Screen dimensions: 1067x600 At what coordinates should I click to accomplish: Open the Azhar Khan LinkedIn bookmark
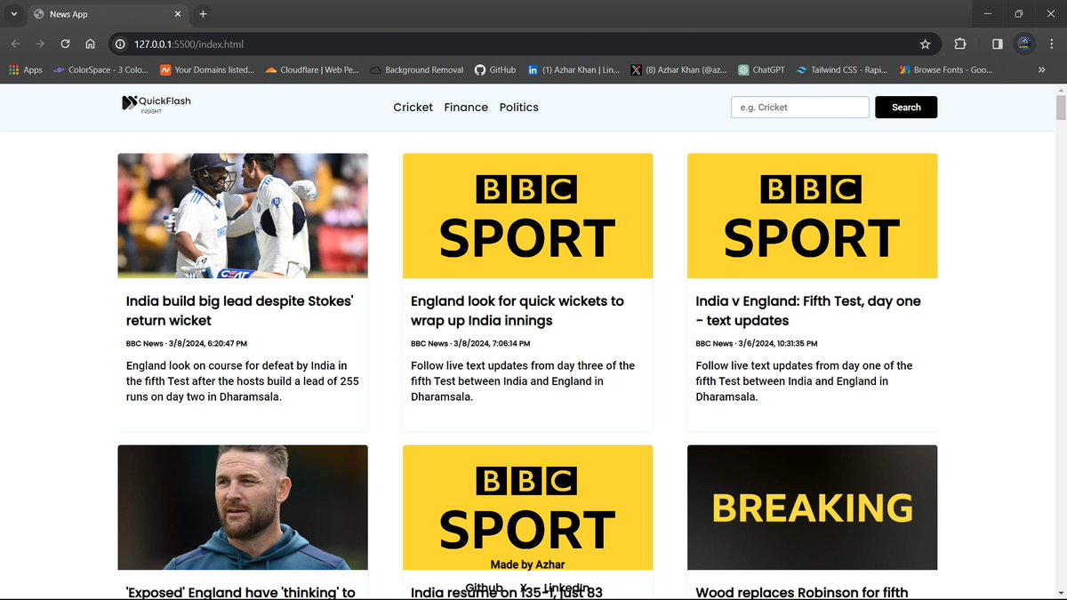point(574,69)
